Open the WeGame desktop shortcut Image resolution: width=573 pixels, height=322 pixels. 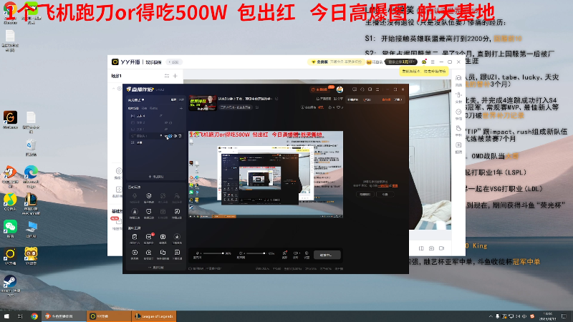point(10,118)
